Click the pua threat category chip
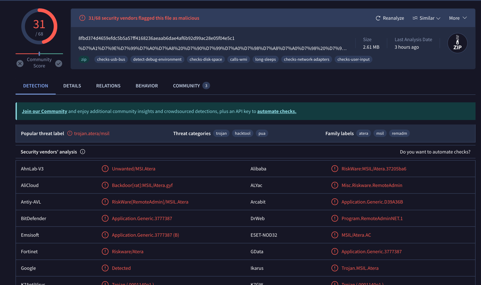This screenshot has height=285, width=481. tap(262, 133)
